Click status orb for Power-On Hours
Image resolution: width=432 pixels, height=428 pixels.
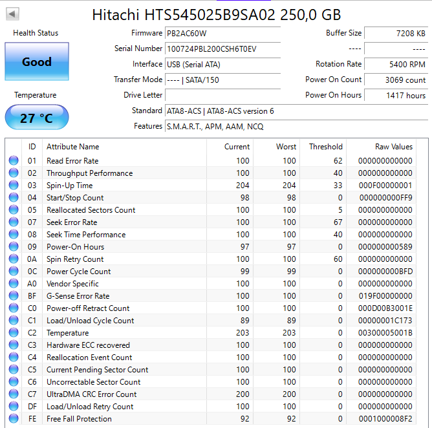click(14, 247)
